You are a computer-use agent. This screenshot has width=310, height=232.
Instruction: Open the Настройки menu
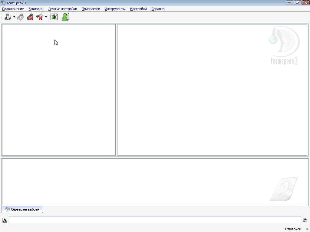coord(138,9)
